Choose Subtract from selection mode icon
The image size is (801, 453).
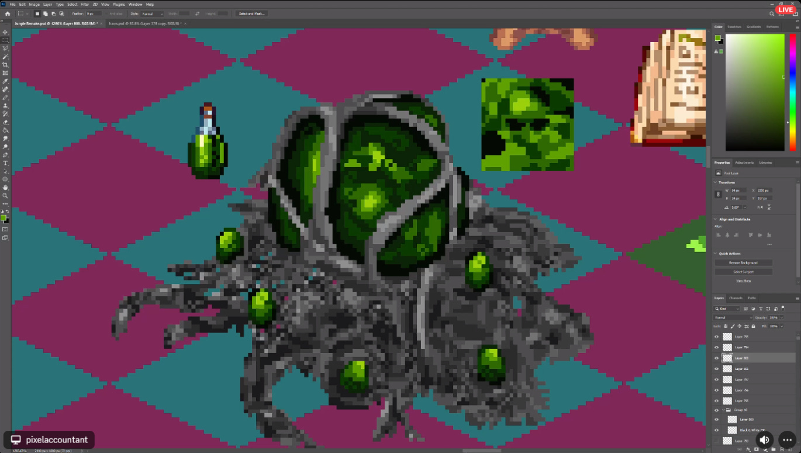click(x=53, y=13)
